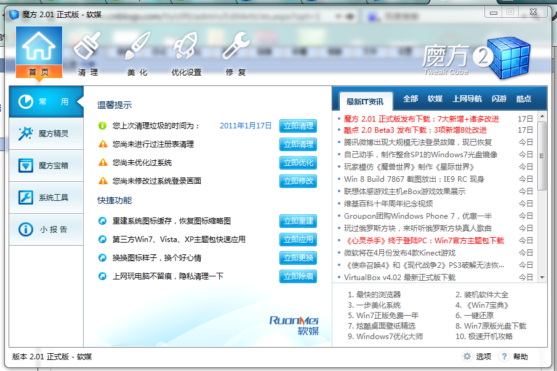Switch to the 上网导航 tab
Viewport: 557px width, 371px height.
467,99
